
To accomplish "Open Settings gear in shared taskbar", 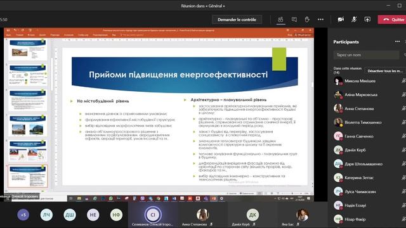I will tap(221, 198).
